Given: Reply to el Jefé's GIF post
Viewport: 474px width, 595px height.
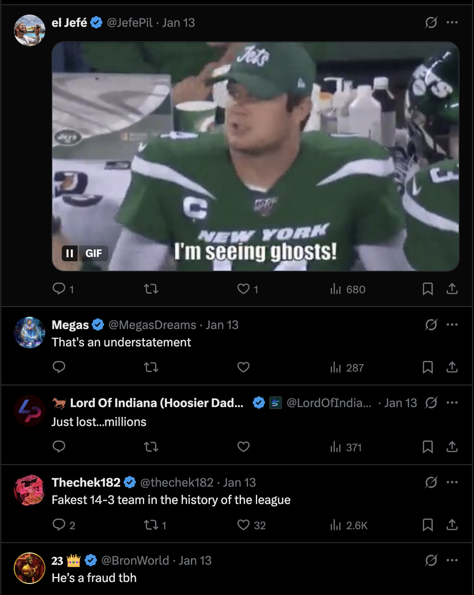Looking at the screenshot, I should pyautogui.click(x=59, y=289).
